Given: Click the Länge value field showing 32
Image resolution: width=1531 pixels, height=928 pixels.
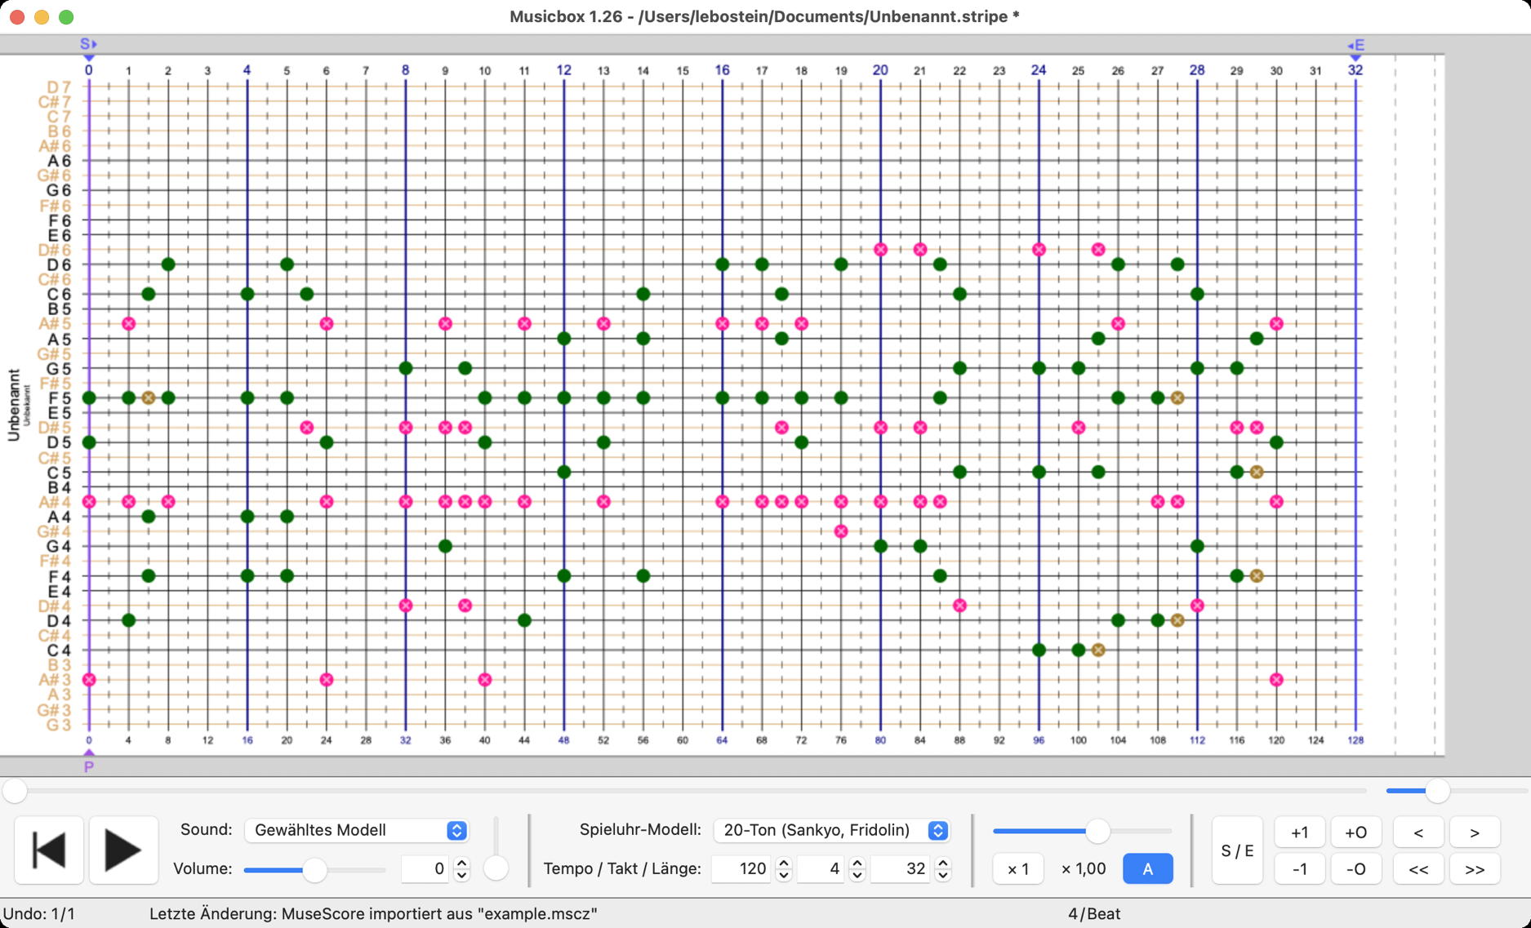Looking at the screenshot, I should 901,869.
